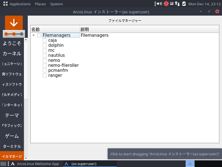Open the カーネル sidebar page
This screenshot has height=167, width=222.
[x=12, y=53]
